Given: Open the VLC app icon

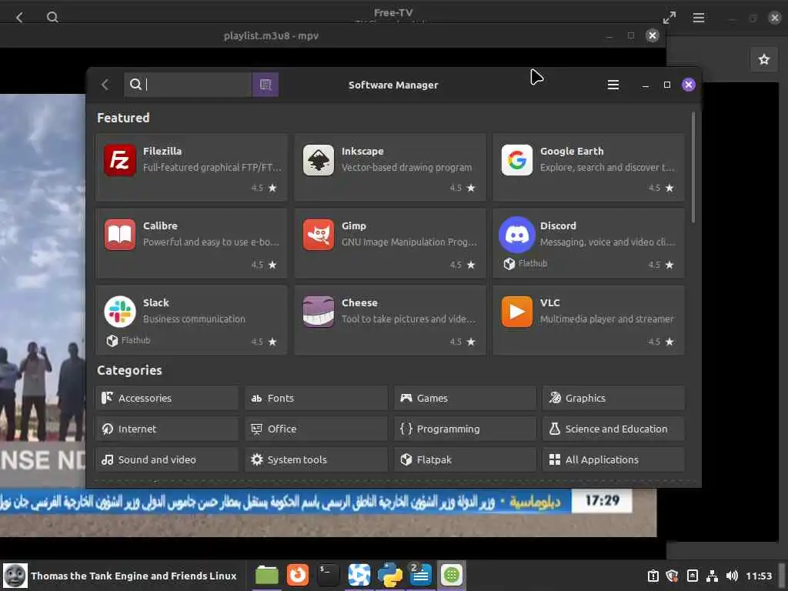Looking at the screenshot, I should pos(516,312).
